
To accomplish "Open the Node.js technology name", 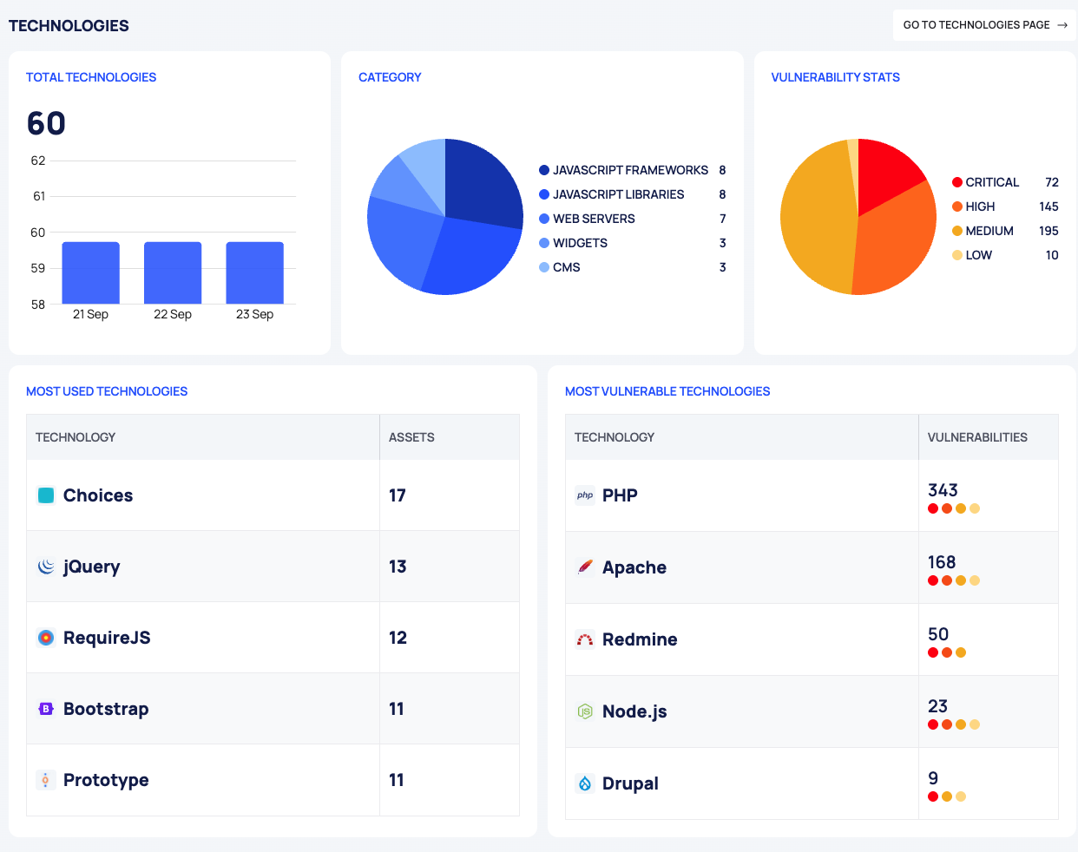I will coord(634,711).
